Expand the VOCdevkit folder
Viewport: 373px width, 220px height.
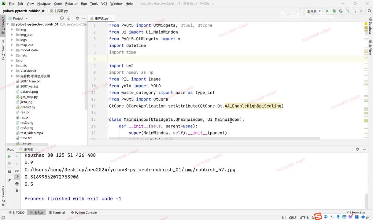pos(12,71)
